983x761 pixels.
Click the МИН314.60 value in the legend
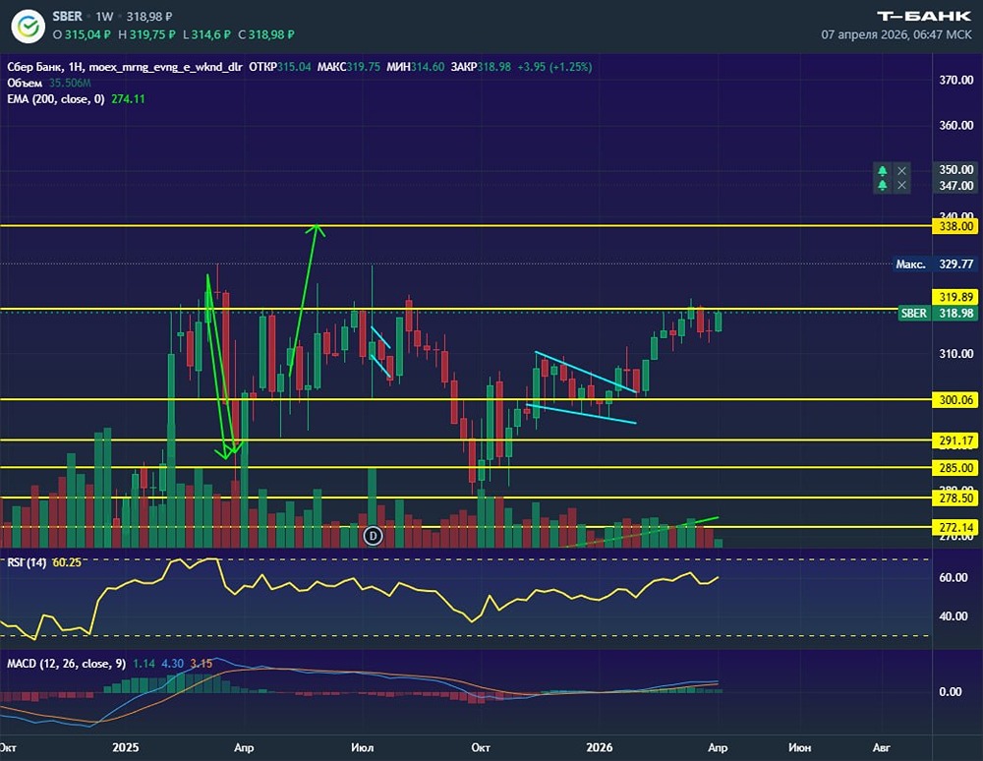(415, 67)
